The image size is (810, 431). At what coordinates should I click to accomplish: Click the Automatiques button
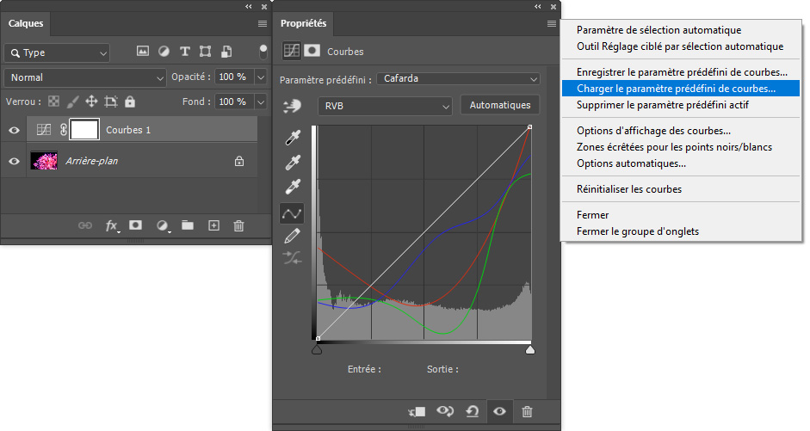[500, 105]
